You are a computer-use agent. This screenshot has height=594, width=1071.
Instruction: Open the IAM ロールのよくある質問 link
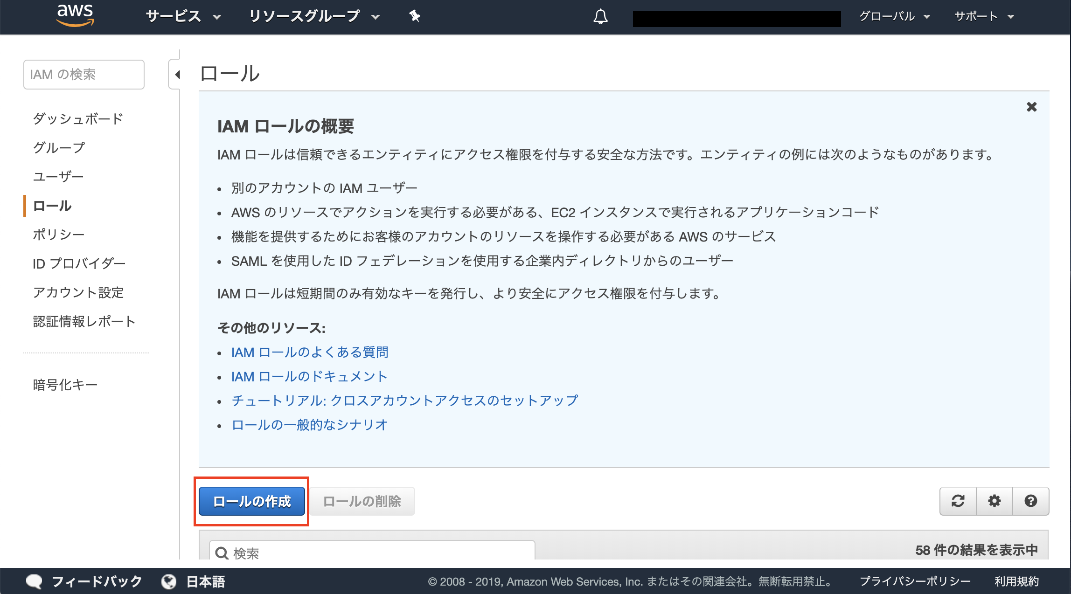[x=311, y=352]
